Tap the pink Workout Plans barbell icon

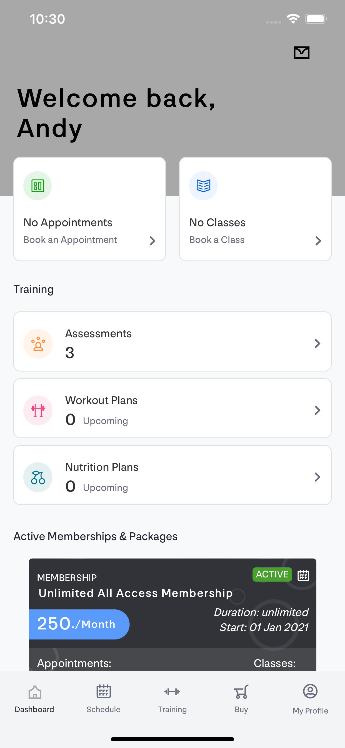click(38, 410)
